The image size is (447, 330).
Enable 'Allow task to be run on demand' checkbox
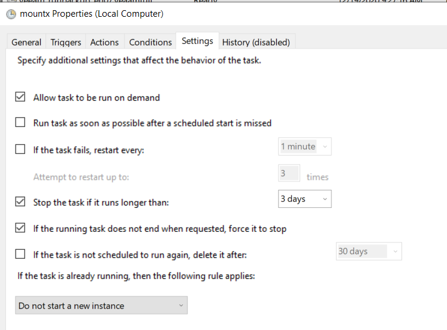click(20, 97)
